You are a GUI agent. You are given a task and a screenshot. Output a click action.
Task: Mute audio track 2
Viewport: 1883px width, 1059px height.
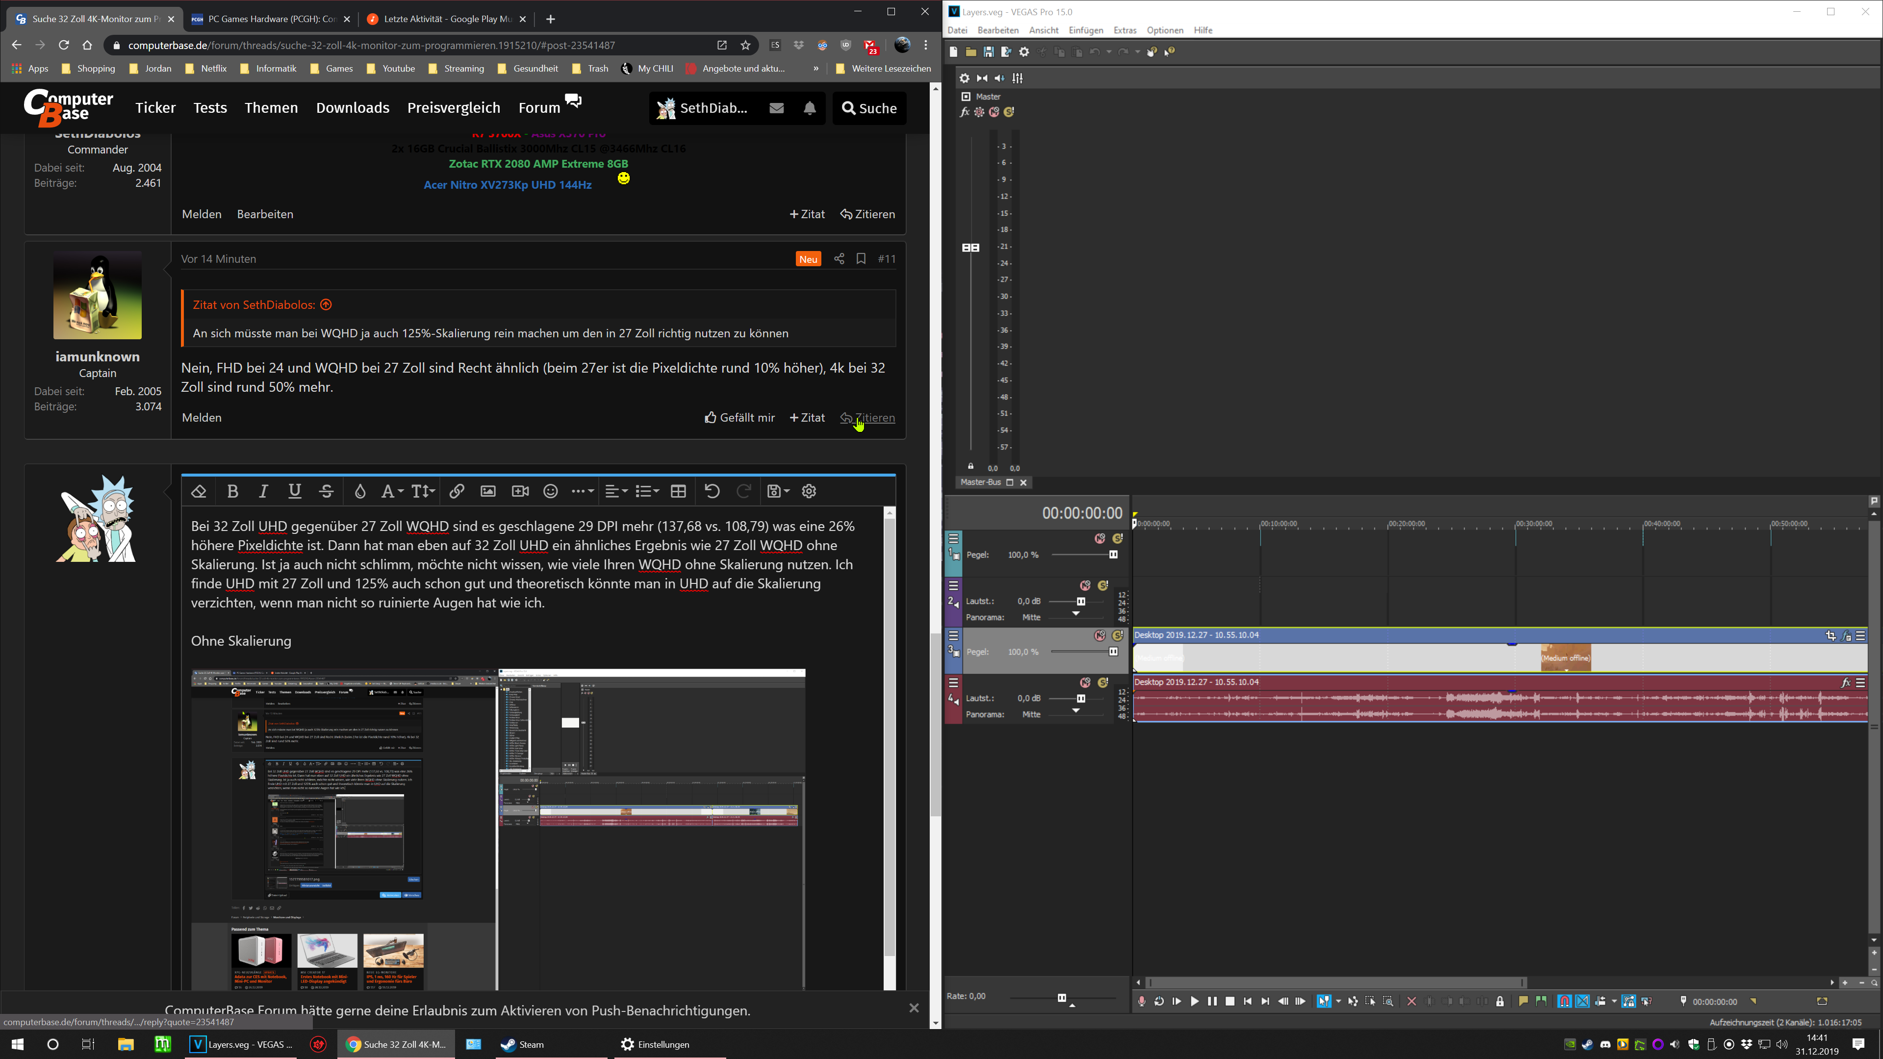coord(1085,585)
